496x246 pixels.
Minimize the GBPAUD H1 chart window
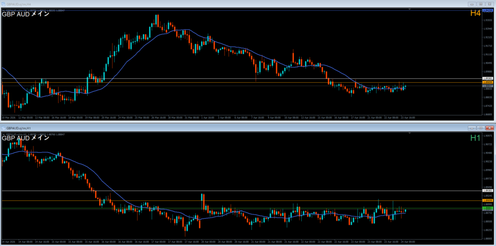472,128
